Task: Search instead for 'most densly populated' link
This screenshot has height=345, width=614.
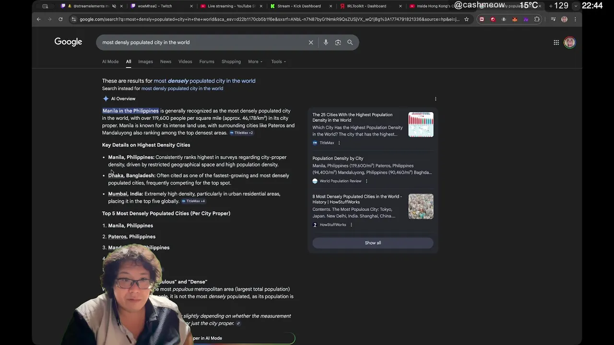Action: point(182,89)
